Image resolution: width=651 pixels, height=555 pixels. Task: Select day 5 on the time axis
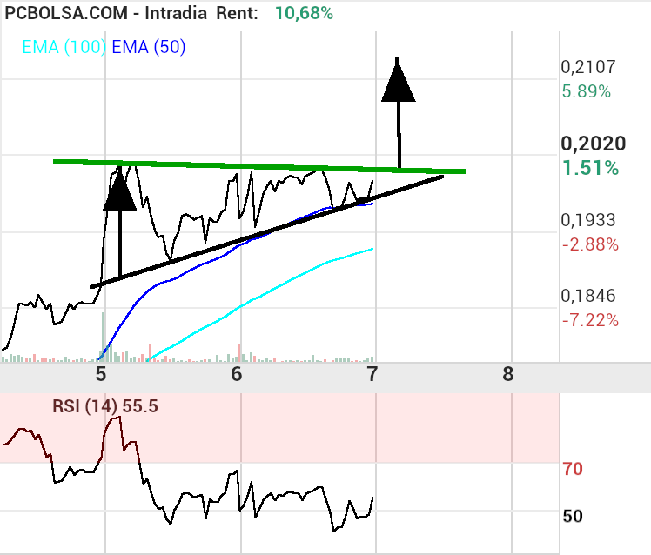coord(102,375)
